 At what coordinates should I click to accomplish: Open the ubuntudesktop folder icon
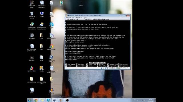(32, 80)
